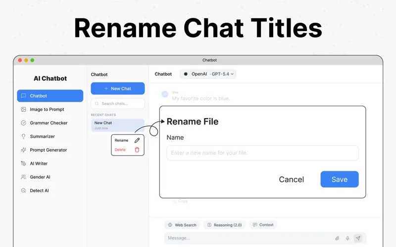Click the Grammar Checker checkmark icon
This screenshot has width=396, height=247.
[23, 123]
